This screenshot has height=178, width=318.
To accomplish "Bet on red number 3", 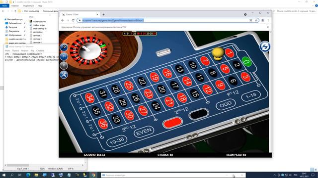I will pos(245,77).
